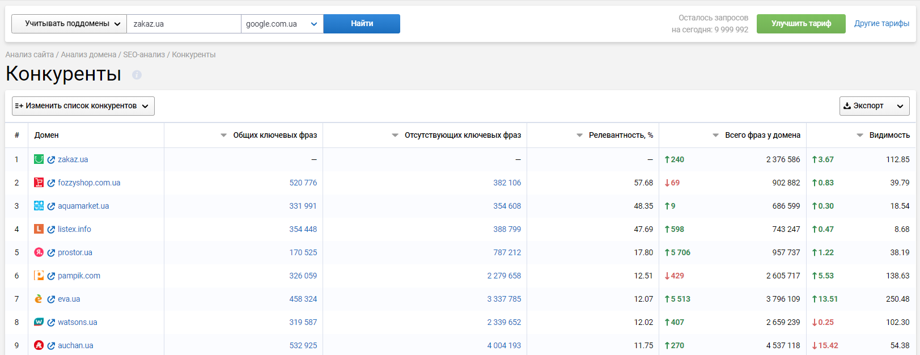Open external link icon for prostor.ua

[x=51, y=253]
